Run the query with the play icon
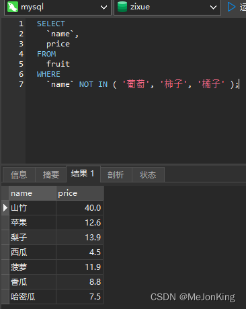The height and width of the screenshot is (309, 246). (x=231, y=7)
